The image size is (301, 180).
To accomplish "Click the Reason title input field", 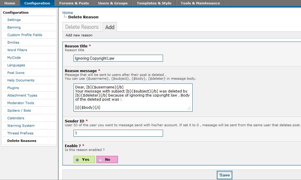I will tap(118, 58).
